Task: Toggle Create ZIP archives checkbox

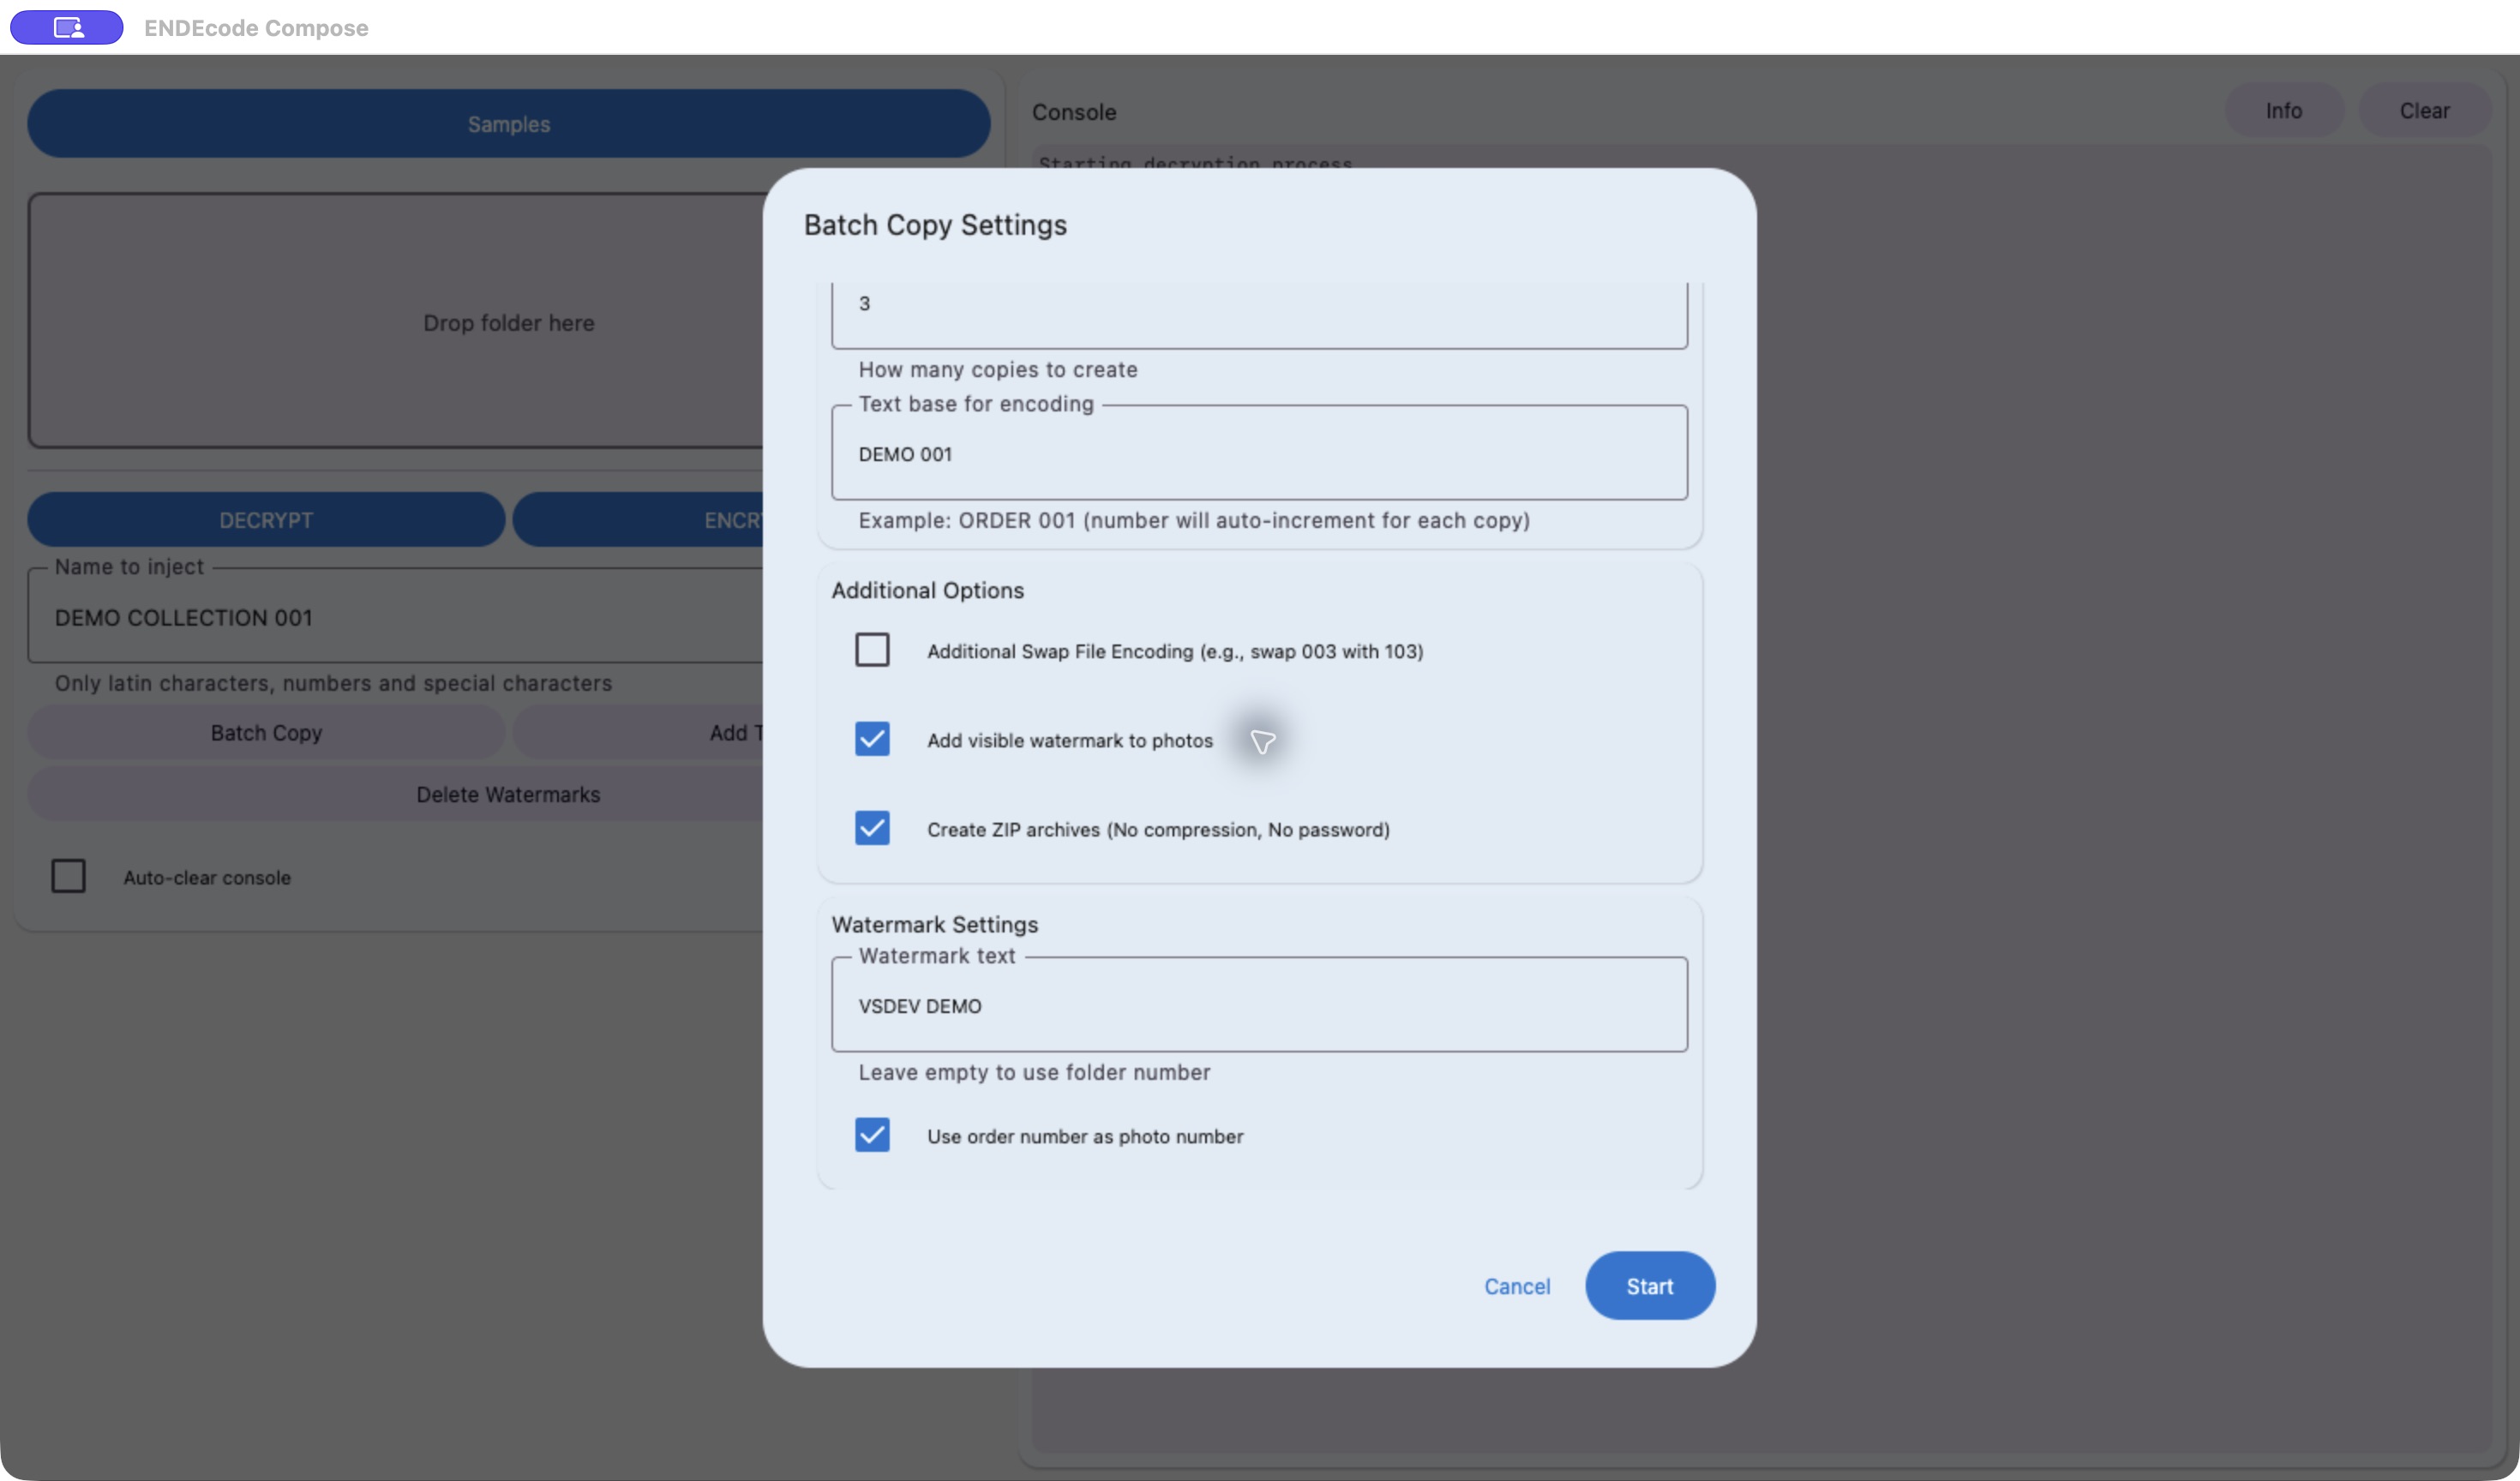Action: pyautogui.click(x=872, y=828)
